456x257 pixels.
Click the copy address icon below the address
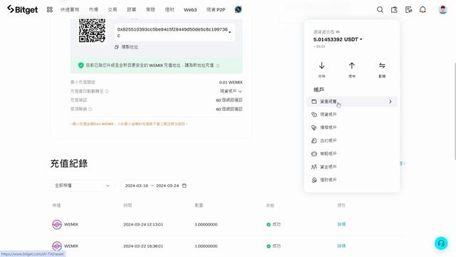pyautogui.click(x=117, y=47)
